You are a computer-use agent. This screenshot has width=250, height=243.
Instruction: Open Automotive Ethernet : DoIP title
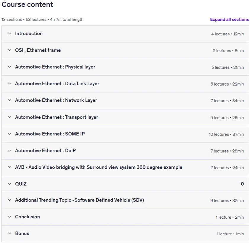coord(45,150)
